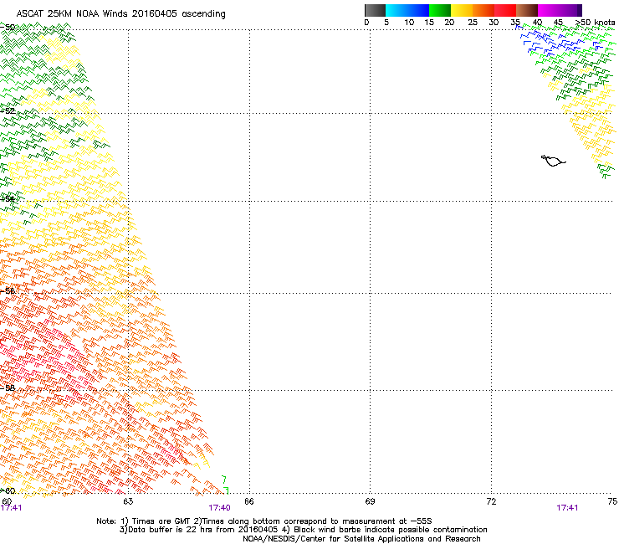The image size is (619, 544).
Task: Click the legend tick label '30'
Action: (494, 23)
